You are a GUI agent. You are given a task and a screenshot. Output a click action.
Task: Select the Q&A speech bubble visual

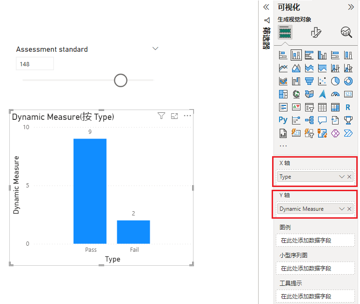[322, 120]
